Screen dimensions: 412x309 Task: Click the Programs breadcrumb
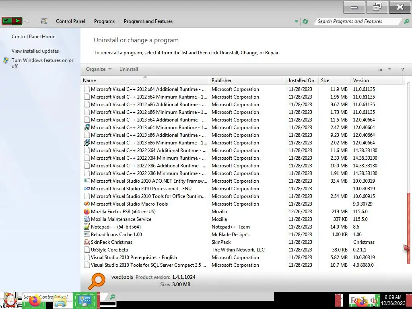pos(104,21)
